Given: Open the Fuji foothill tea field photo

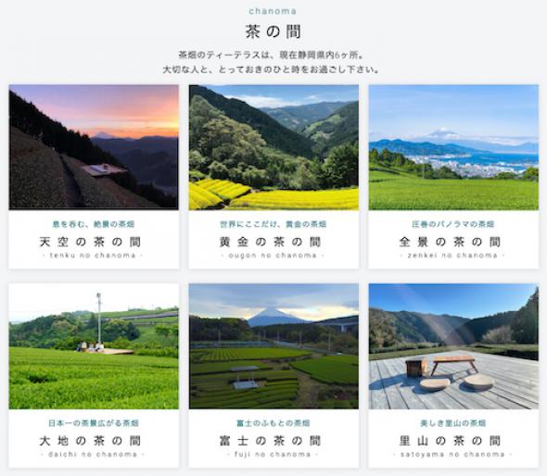Looking at the screenshot, I should 273,346.
